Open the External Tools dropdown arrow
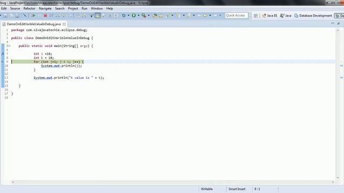This screenshot has height=193, width=344. 149,16
